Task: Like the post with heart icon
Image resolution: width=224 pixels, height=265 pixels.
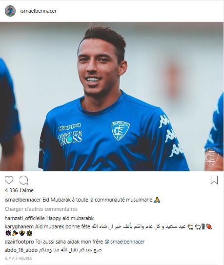Action: (9, 180)
